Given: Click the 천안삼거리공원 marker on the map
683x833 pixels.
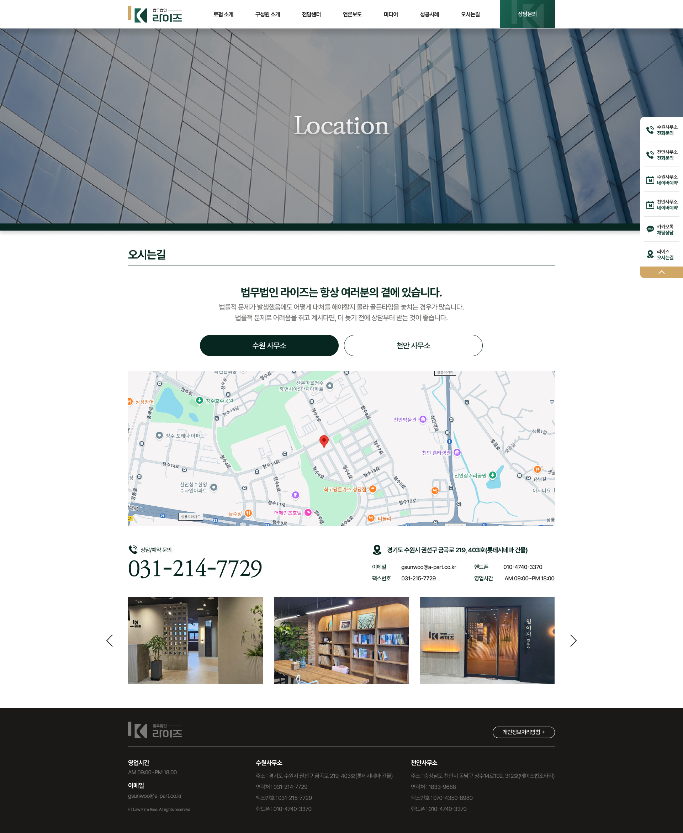Looking at the screenshot, I should point(493,475).
